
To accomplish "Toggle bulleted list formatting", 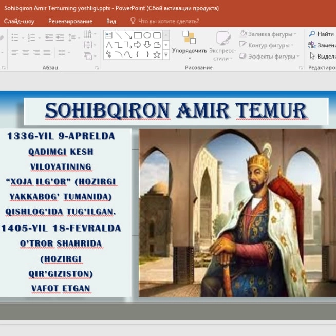I will (14, 38).
